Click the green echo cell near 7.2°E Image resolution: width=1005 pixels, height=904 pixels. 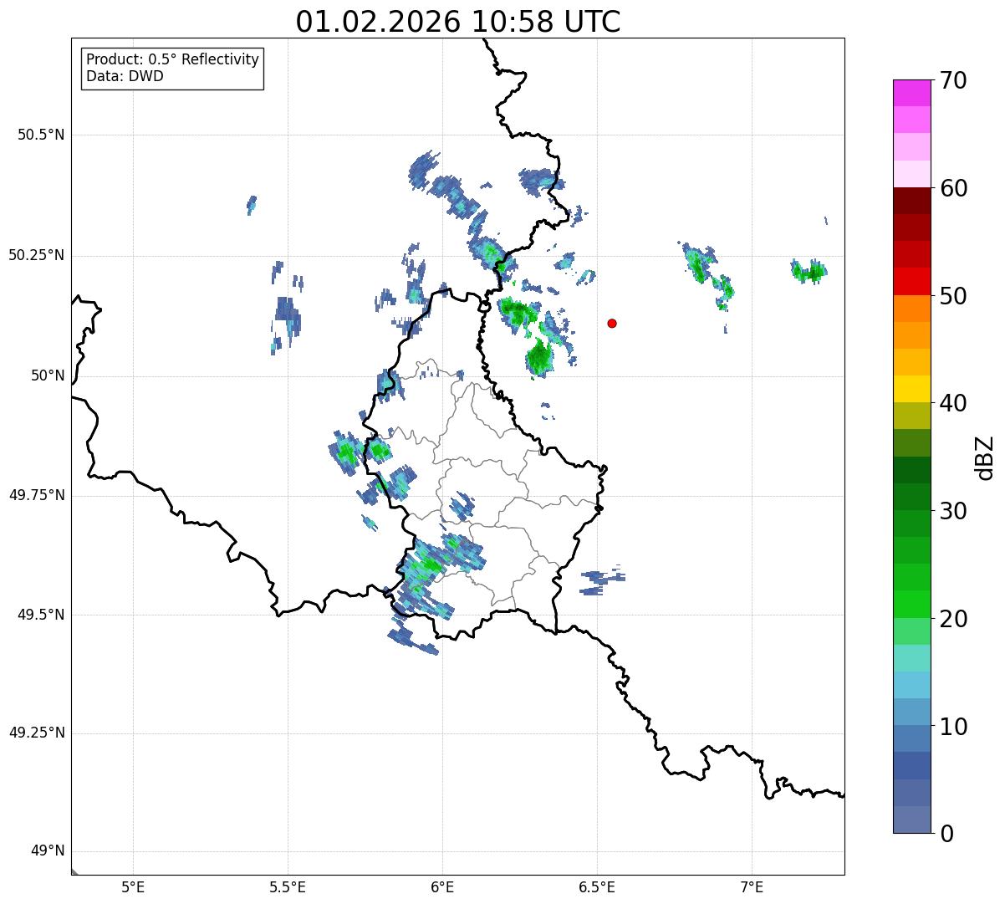pos(809,271)
